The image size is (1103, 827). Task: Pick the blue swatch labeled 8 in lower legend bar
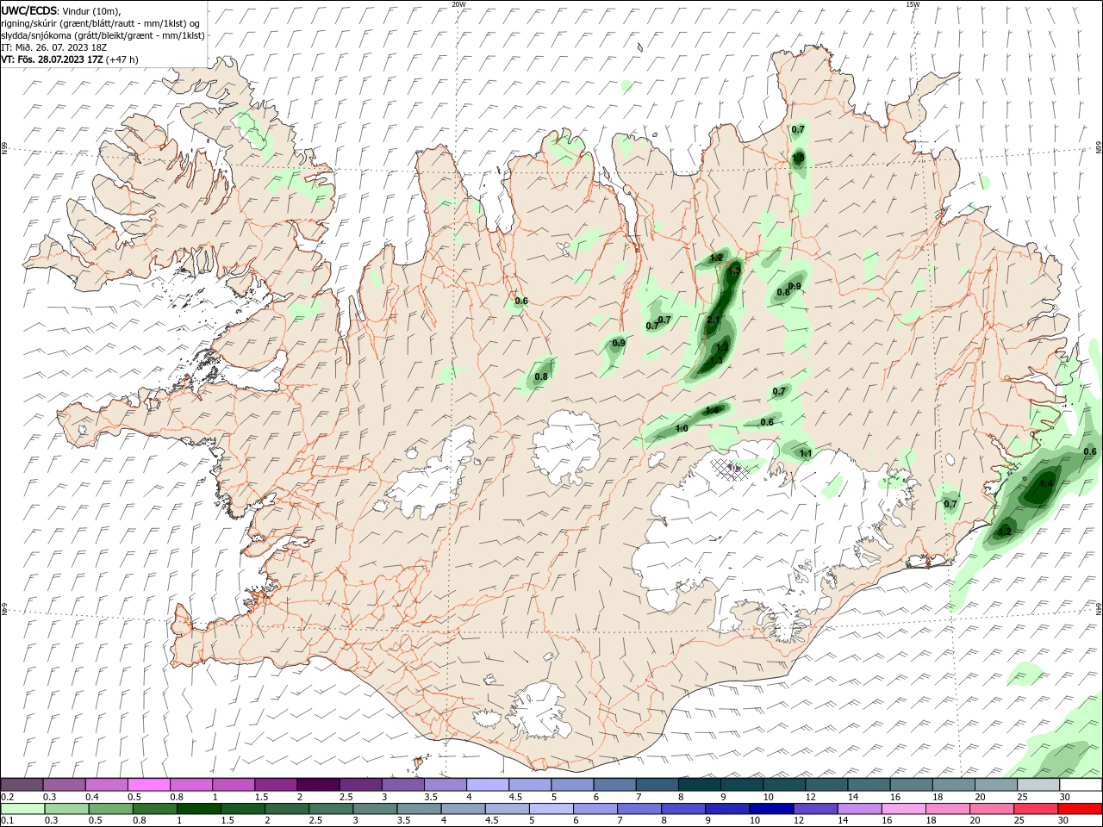click(x=683, y=809)
